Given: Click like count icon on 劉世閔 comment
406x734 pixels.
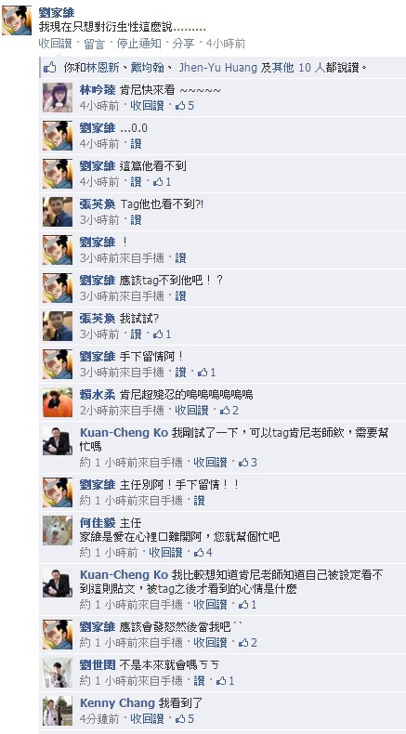Looking at the screenshot, I should 221,681.
